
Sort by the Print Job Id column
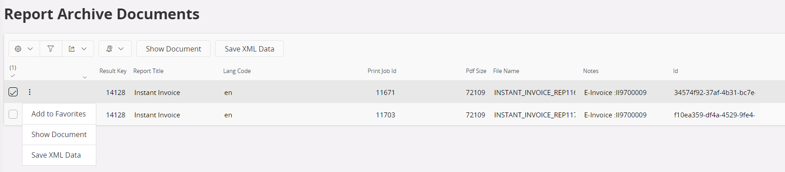(382, 71)
